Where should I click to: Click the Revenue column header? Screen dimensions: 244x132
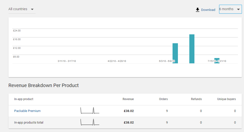point(128,99)
